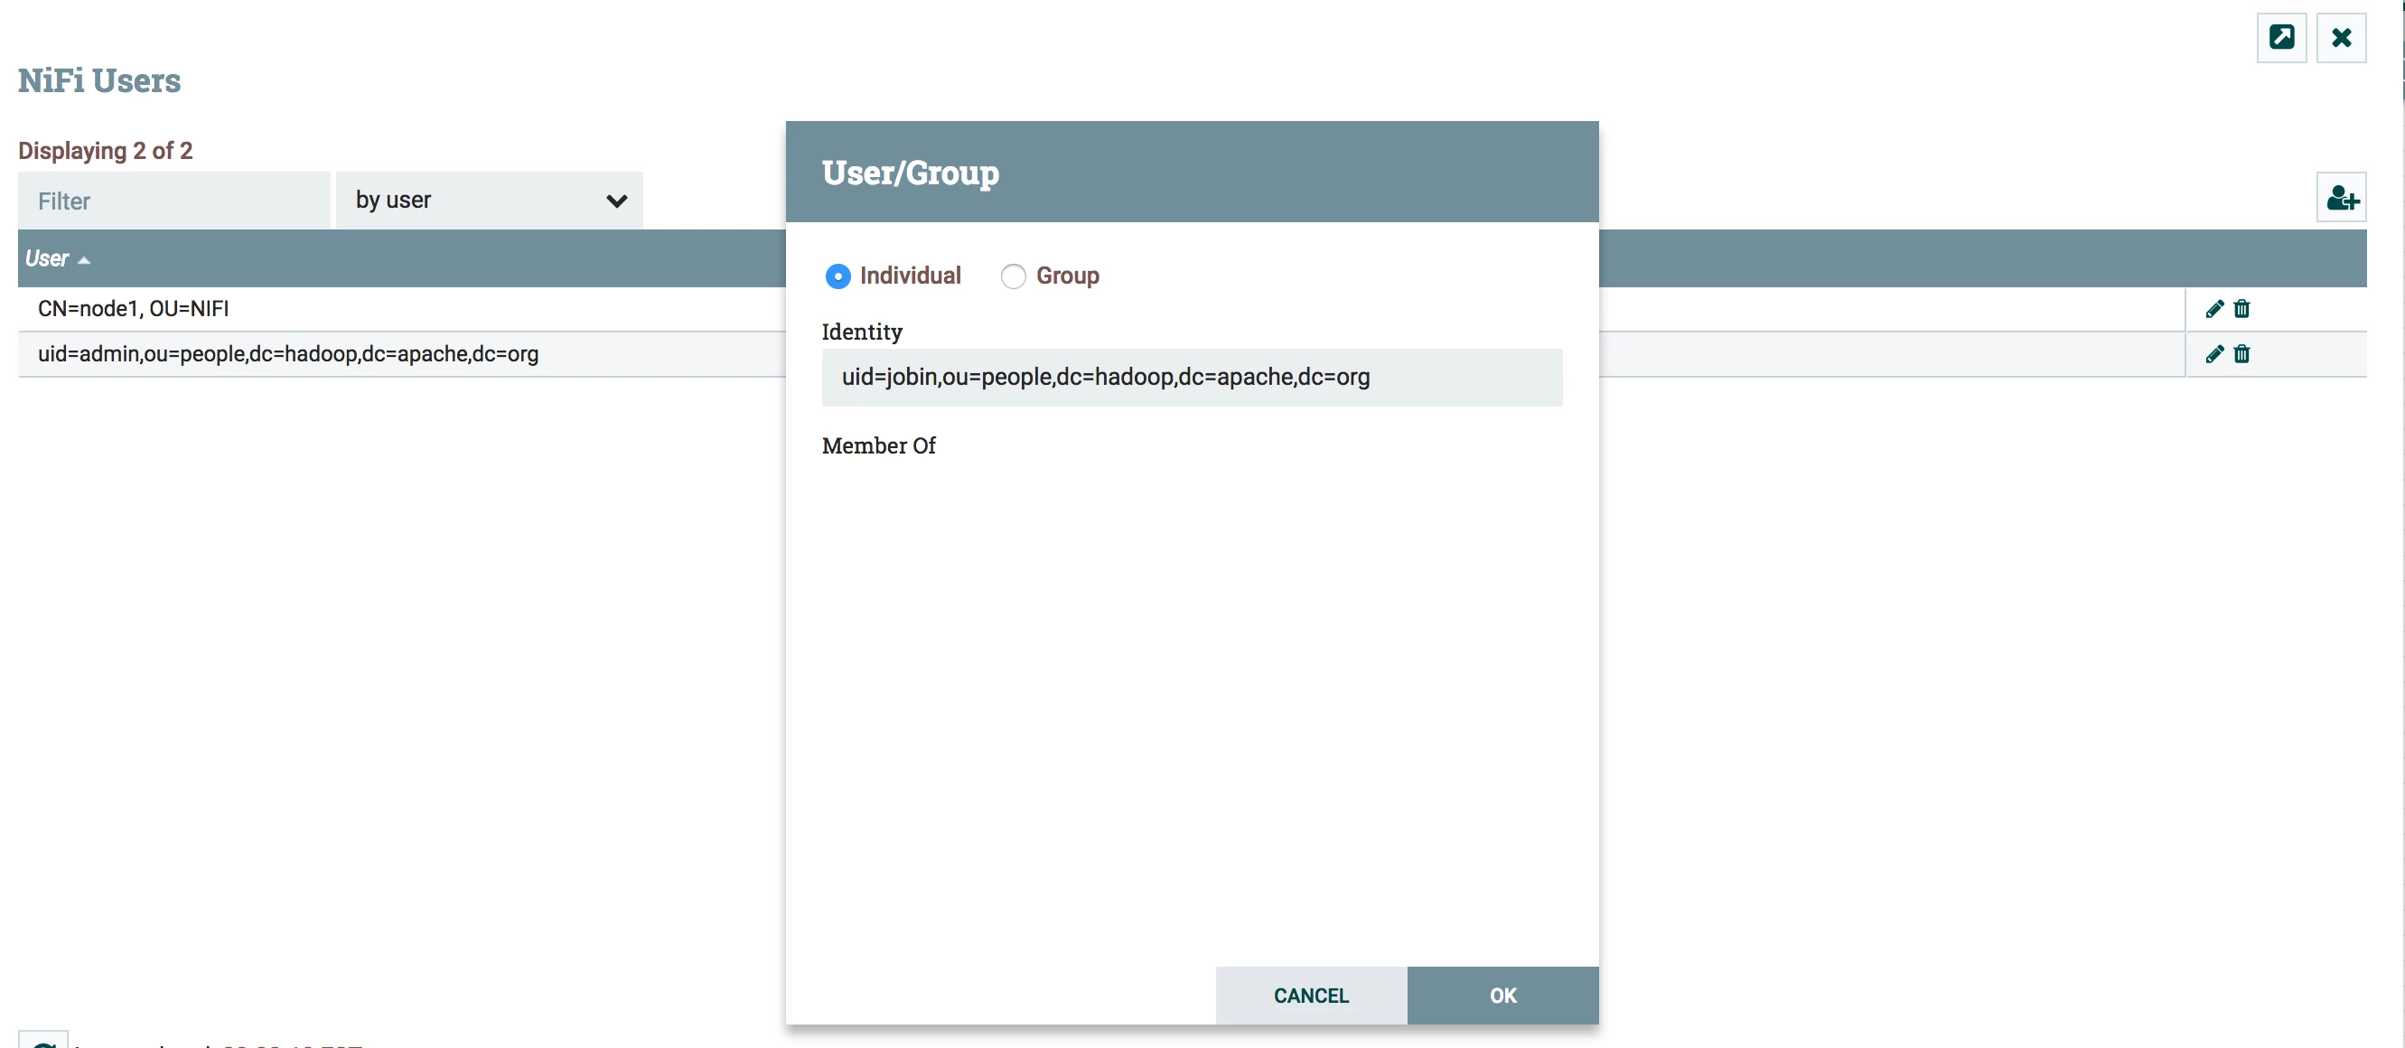Viewport: 2405px width, 1048px height.
Task: Delete the uid=admin user entry
Action: pos(2241,353)
